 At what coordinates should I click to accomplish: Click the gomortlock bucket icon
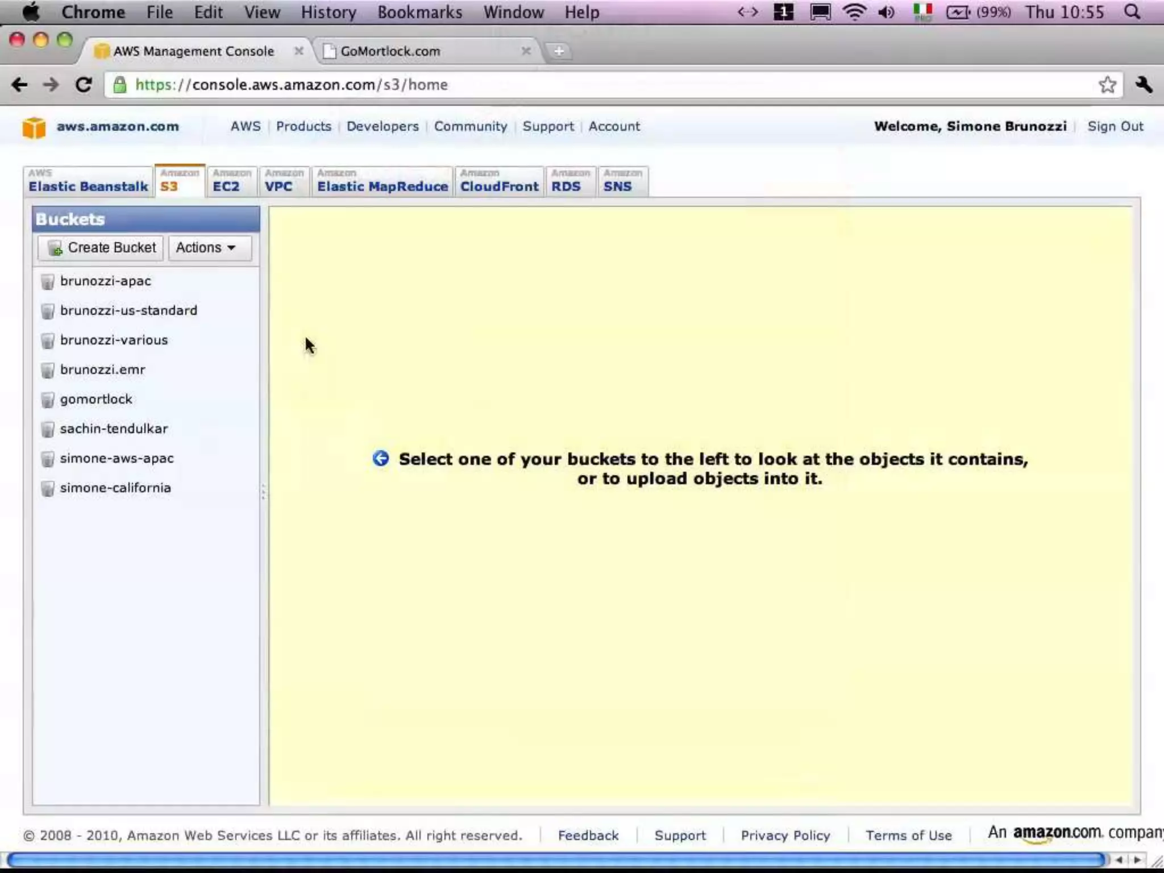[x=48, y=400]
